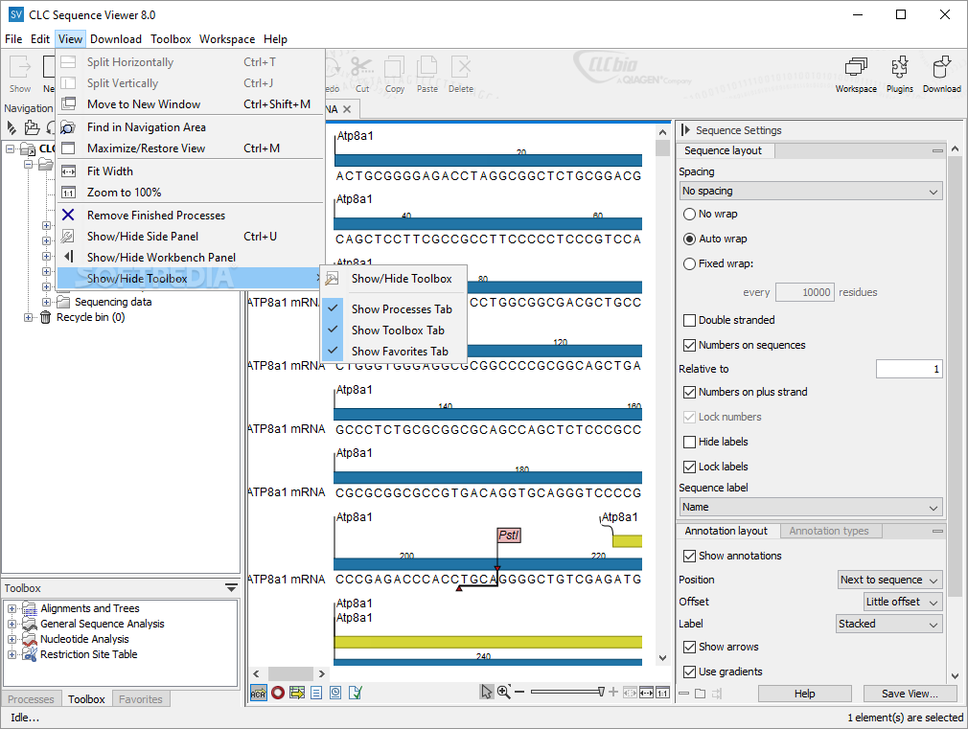Enable Hide labels checkbox
This screenshot has height=729, width=968.
pyautogui.click(x=689, y=442)
